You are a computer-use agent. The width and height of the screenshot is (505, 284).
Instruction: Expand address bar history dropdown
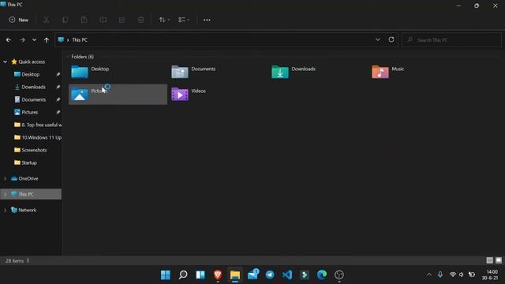[x=378, y=39]
